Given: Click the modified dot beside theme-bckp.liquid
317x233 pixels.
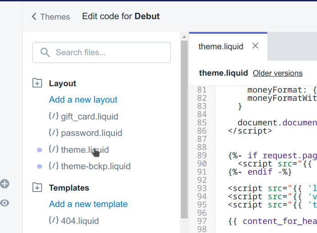Looking at the screenshot, I should tap(40, 166).
